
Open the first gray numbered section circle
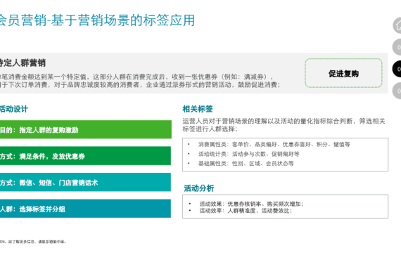point(397,47)
